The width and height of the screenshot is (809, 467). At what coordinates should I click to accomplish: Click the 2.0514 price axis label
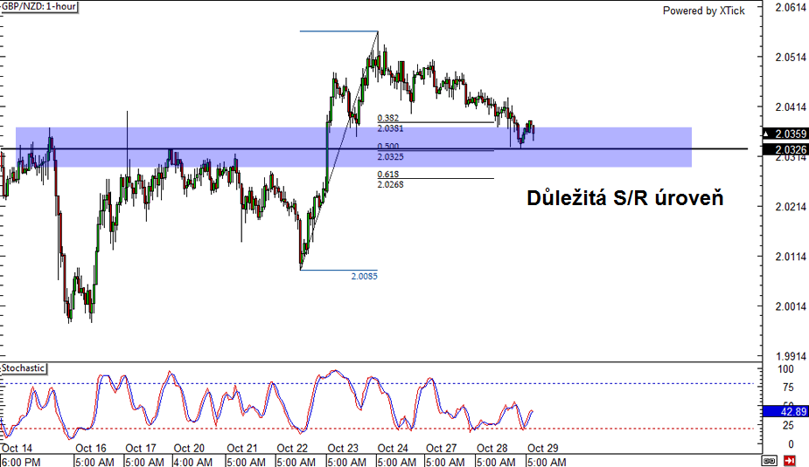(x=791, y=57)
